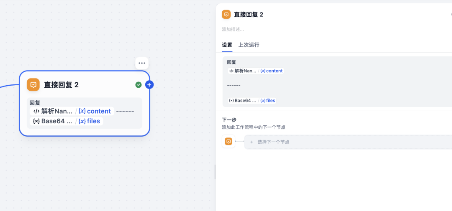Viewport: 452px width, 211px height.
Task: Switch to the 设置 tab
Action: [227, 45]
